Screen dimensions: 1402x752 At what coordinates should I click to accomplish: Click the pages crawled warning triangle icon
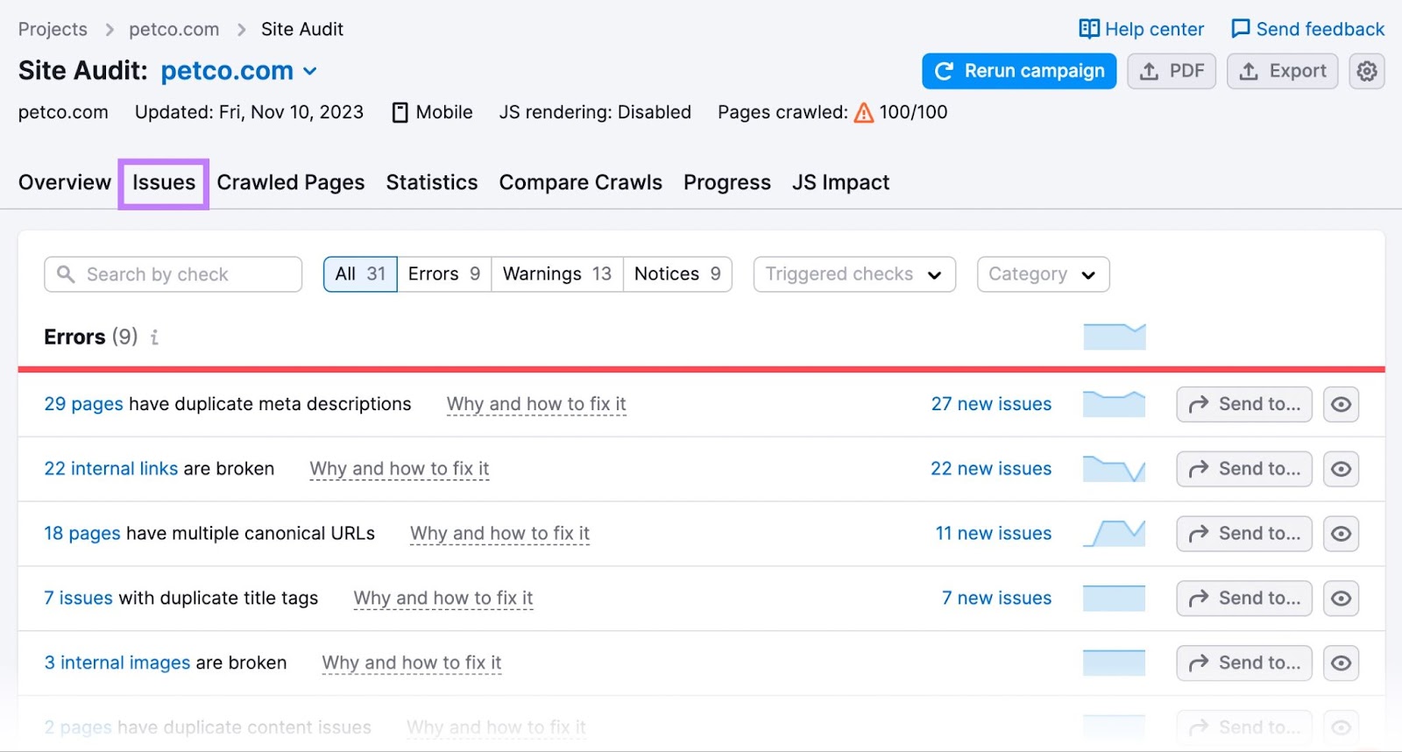tap(863, 113)
